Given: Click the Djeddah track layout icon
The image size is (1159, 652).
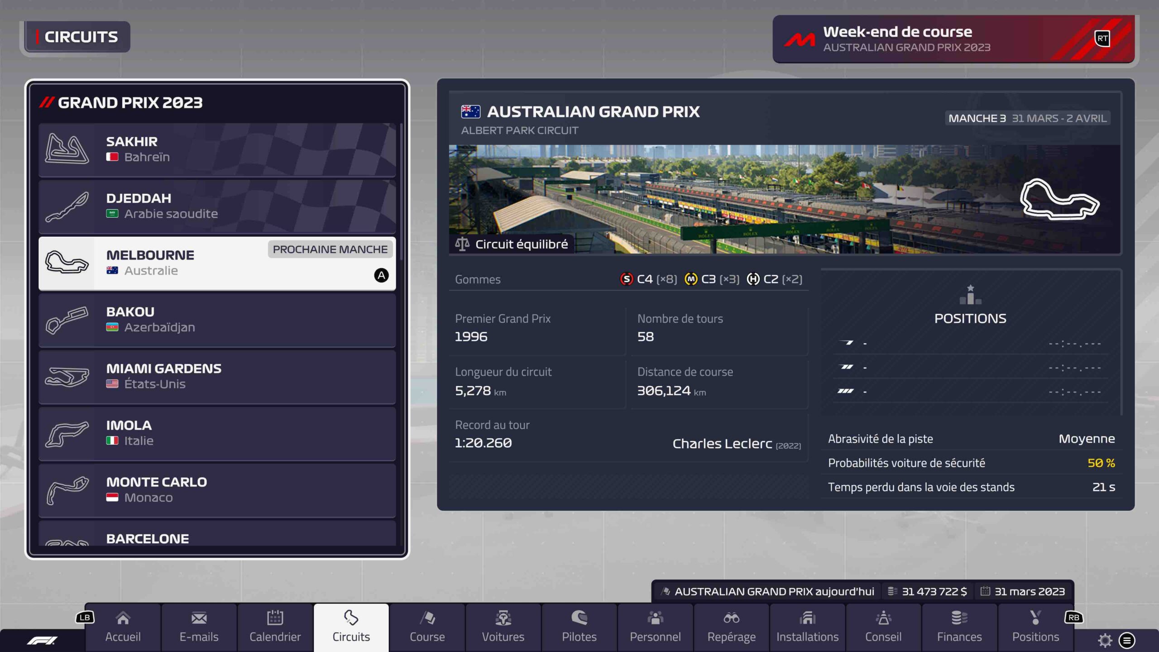Looking at the screenshot, I should pos(67,206).
